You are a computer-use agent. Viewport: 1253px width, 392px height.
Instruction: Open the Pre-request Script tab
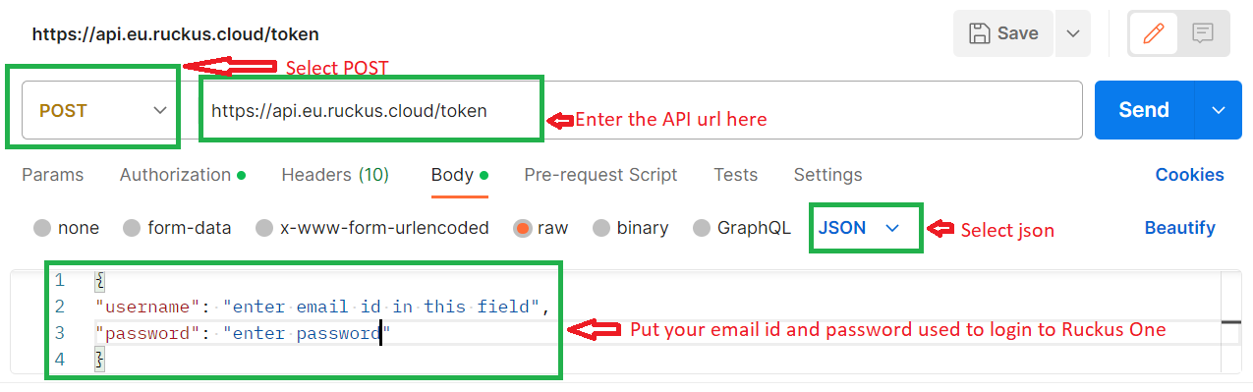click(x=600, y=175)
